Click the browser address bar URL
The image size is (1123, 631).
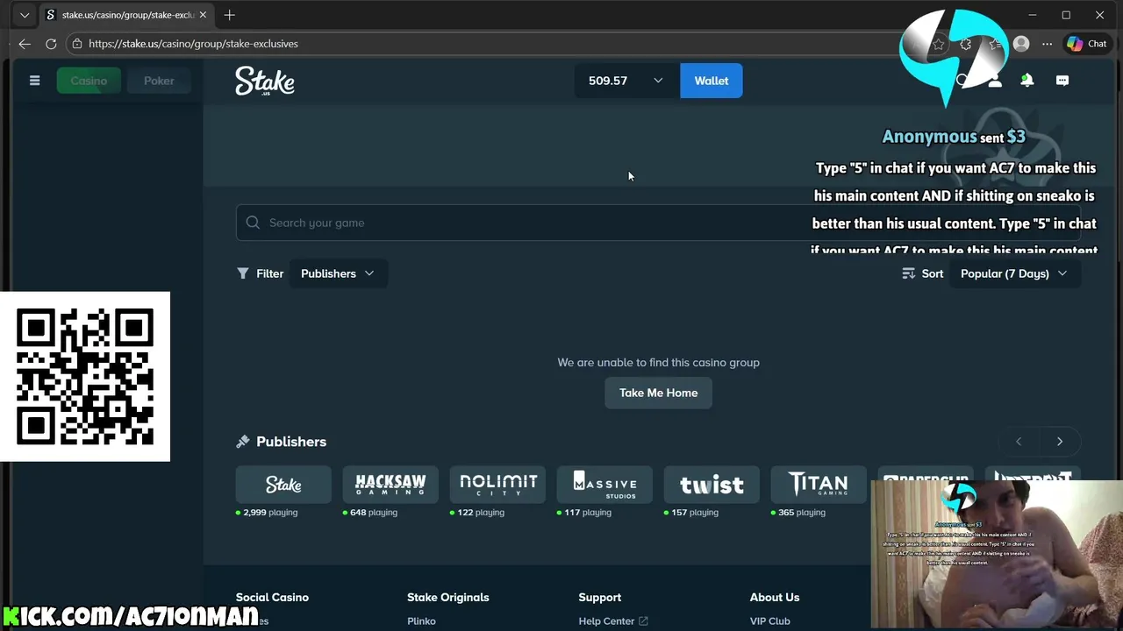pyautogui.click(x=193, y=44)
